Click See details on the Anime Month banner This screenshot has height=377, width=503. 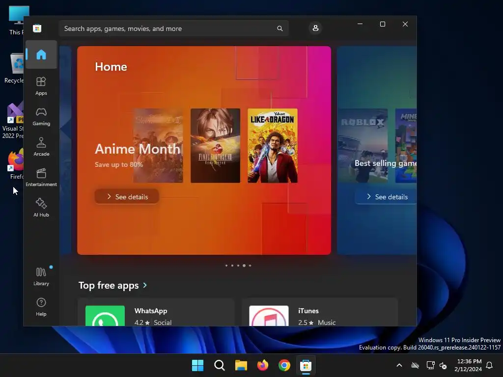pyautogui.click(x=127, y=196)
